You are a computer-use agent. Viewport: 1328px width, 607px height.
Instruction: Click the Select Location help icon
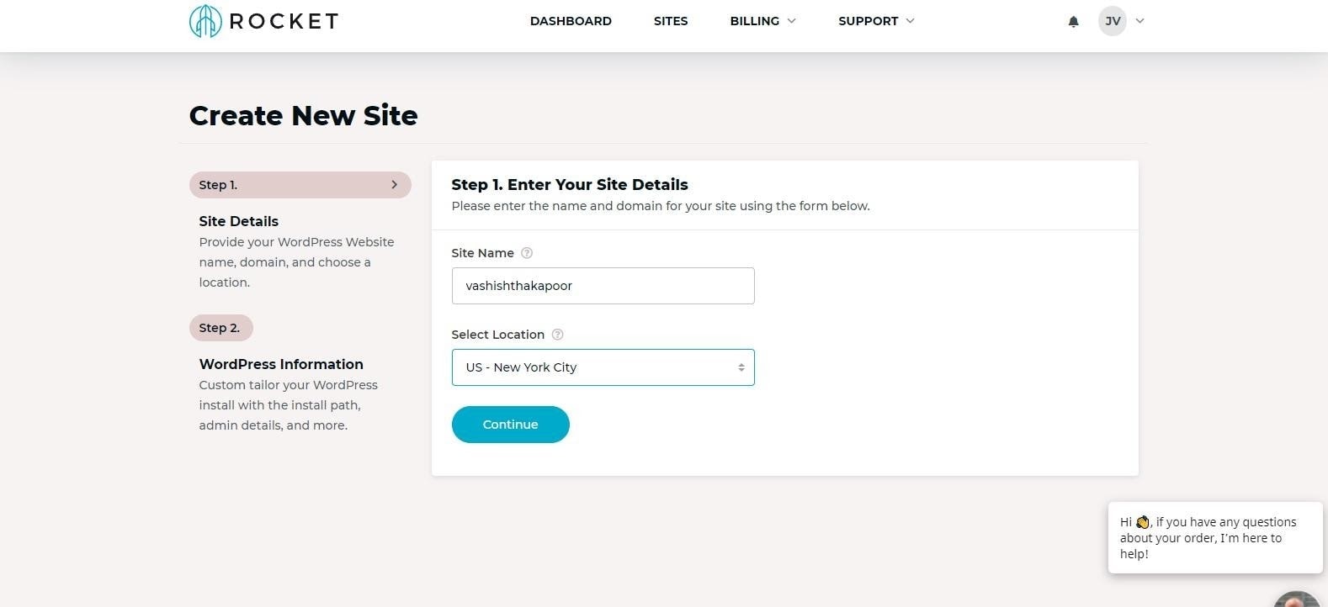557,335
